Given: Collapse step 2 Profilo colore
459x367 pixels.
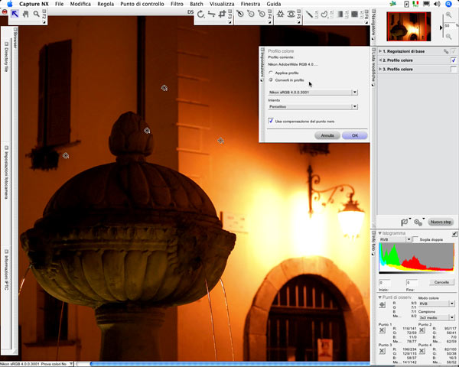Looking at the screenshot, I should coord(380,60).
